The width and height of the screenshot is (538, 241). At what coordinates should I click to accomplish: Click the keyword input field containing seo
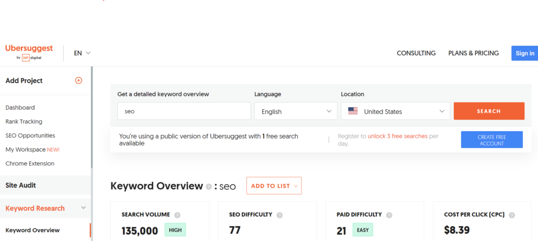point(184,111)
